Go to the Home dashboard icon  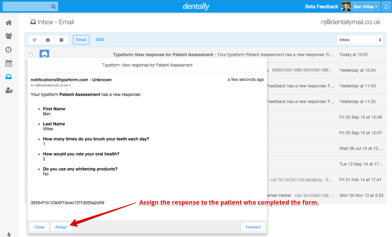click(x=9, y=23)
